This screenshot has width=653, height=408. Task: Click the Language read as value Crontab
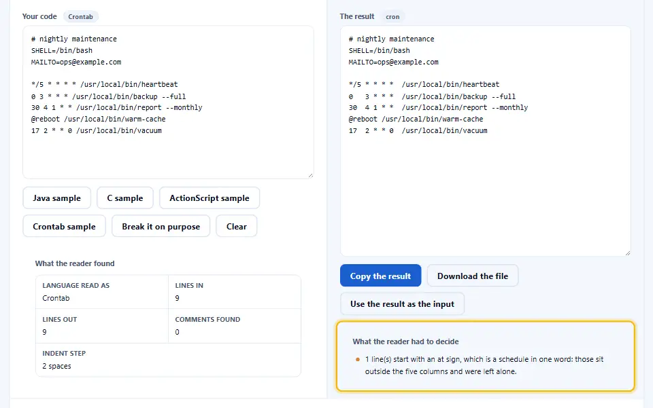point(56,298)
